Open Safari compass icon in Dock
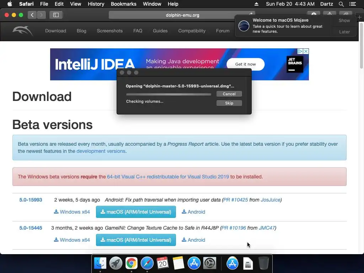This screenshot has width=364, height=273. tap(147, 263)
